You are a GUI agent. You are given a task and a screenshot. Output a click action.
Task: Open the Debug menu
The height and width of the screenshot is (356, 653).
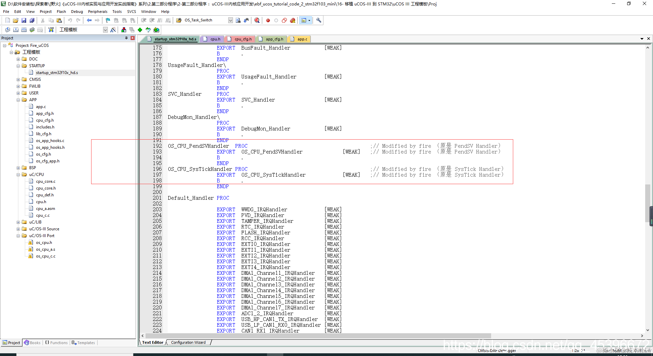(77, 12)
